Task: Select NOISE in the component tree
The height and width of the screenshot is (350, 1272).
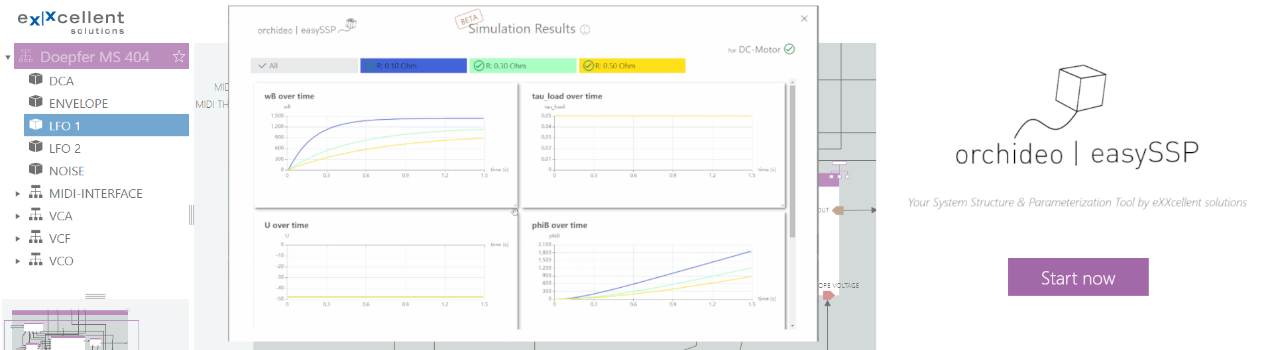Action: coord(66,171)
